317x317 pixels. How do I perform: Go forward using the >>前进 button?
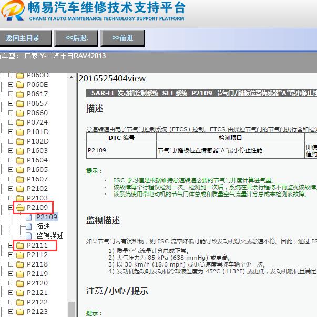122,38
